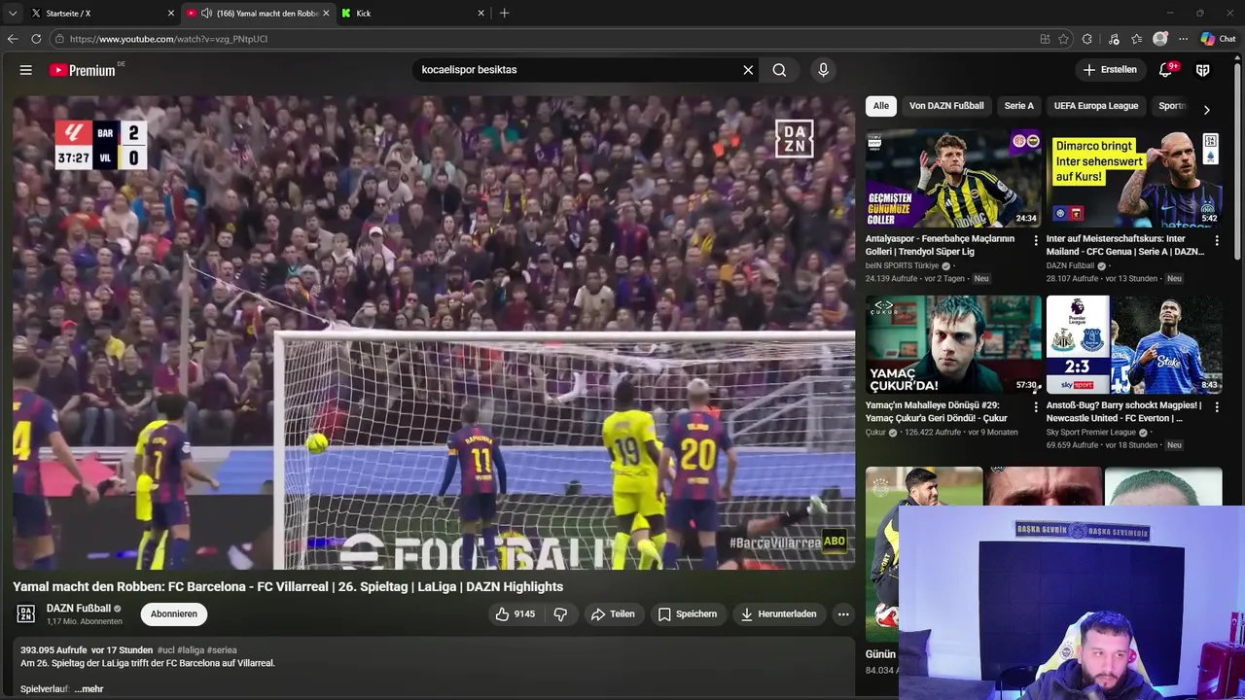Image resolution: width=1245 pixels, height=700 pixels.
Task: Click the #laliga hashtag
Action: click(x=191, y=650)
